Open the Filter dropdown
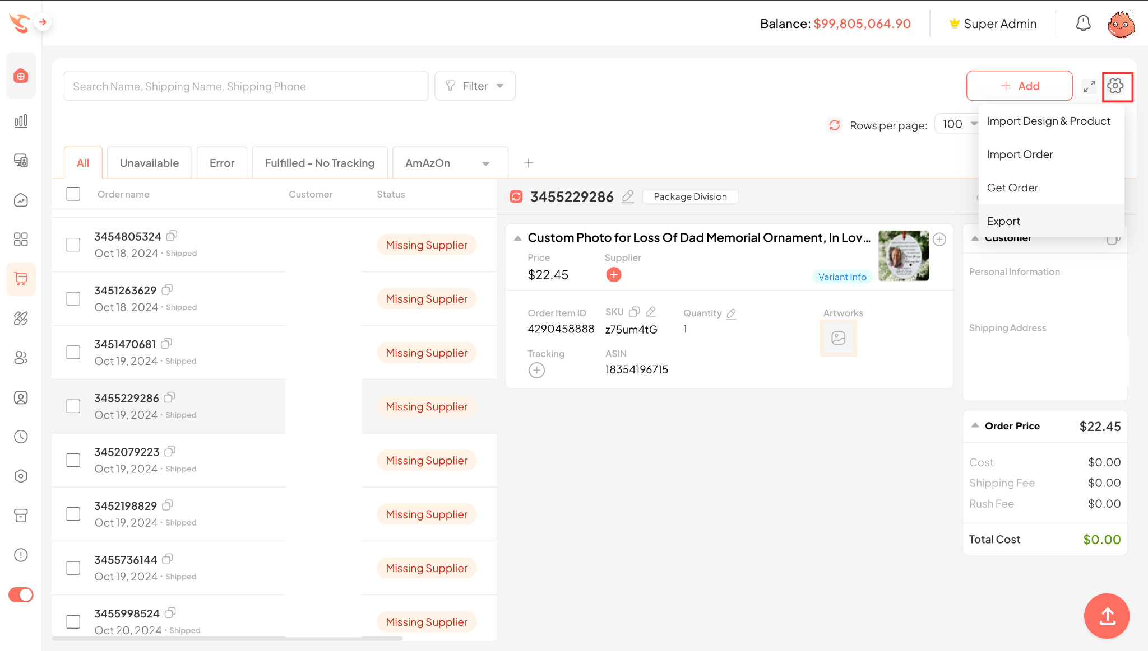 coord(475,86)
